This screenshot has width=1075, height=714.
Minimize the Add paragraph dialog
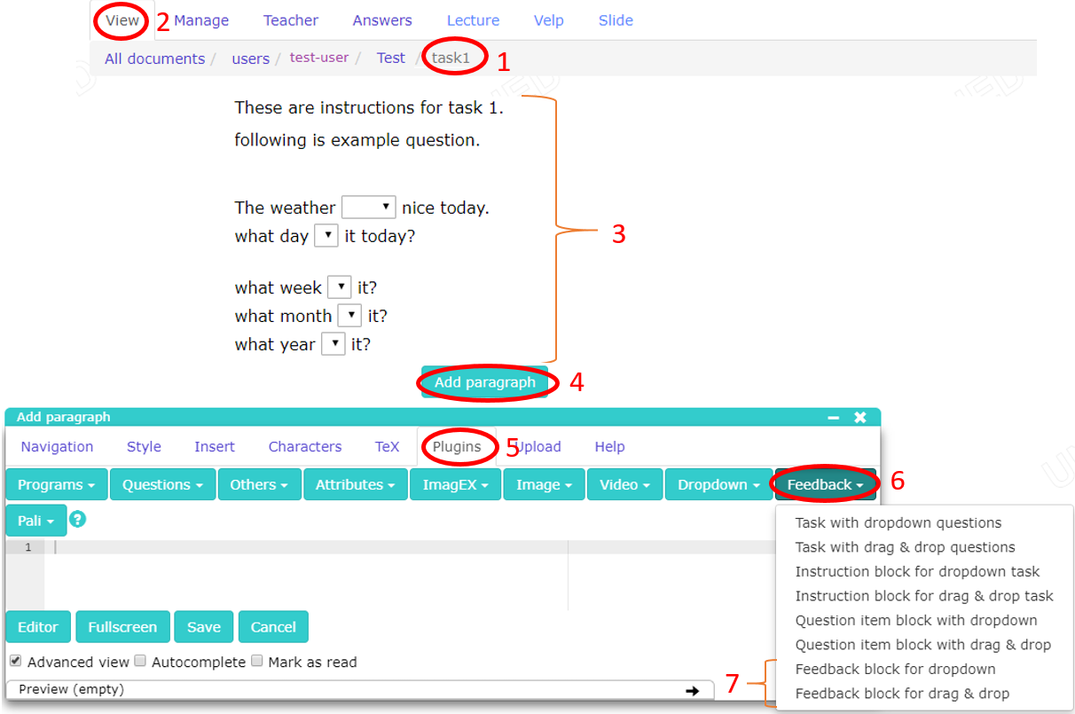[833, 418]
